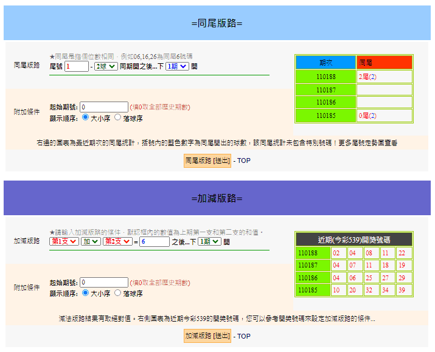
Task: Click 起始期號 field in 加減版路 section
Action: [104, 283]
